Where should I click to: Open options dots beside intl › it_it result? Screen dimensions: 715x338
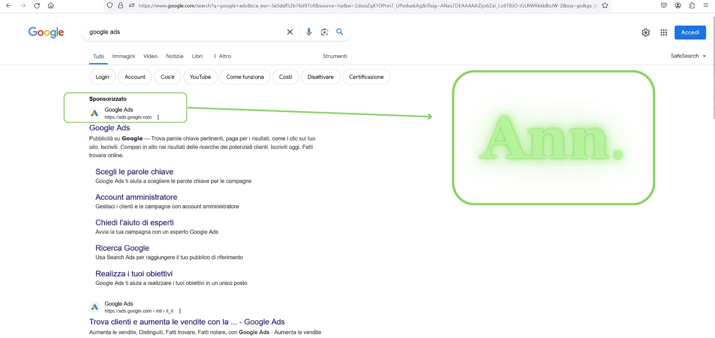click(x=180, y=311)
